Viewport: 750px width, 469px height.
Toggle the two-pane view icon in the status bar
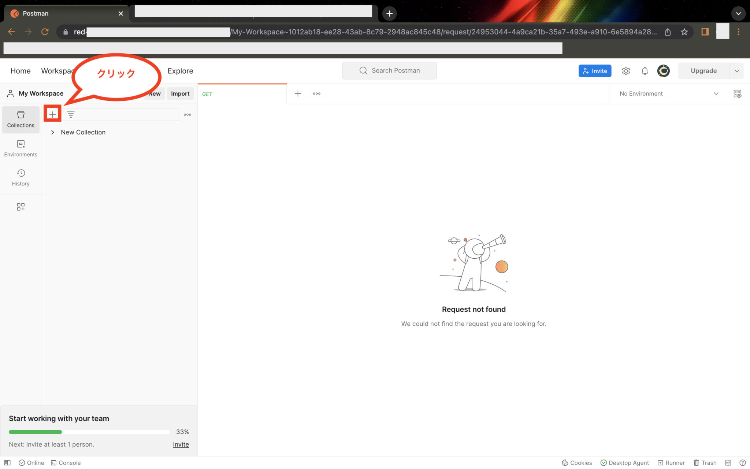[x=728, y=463]
